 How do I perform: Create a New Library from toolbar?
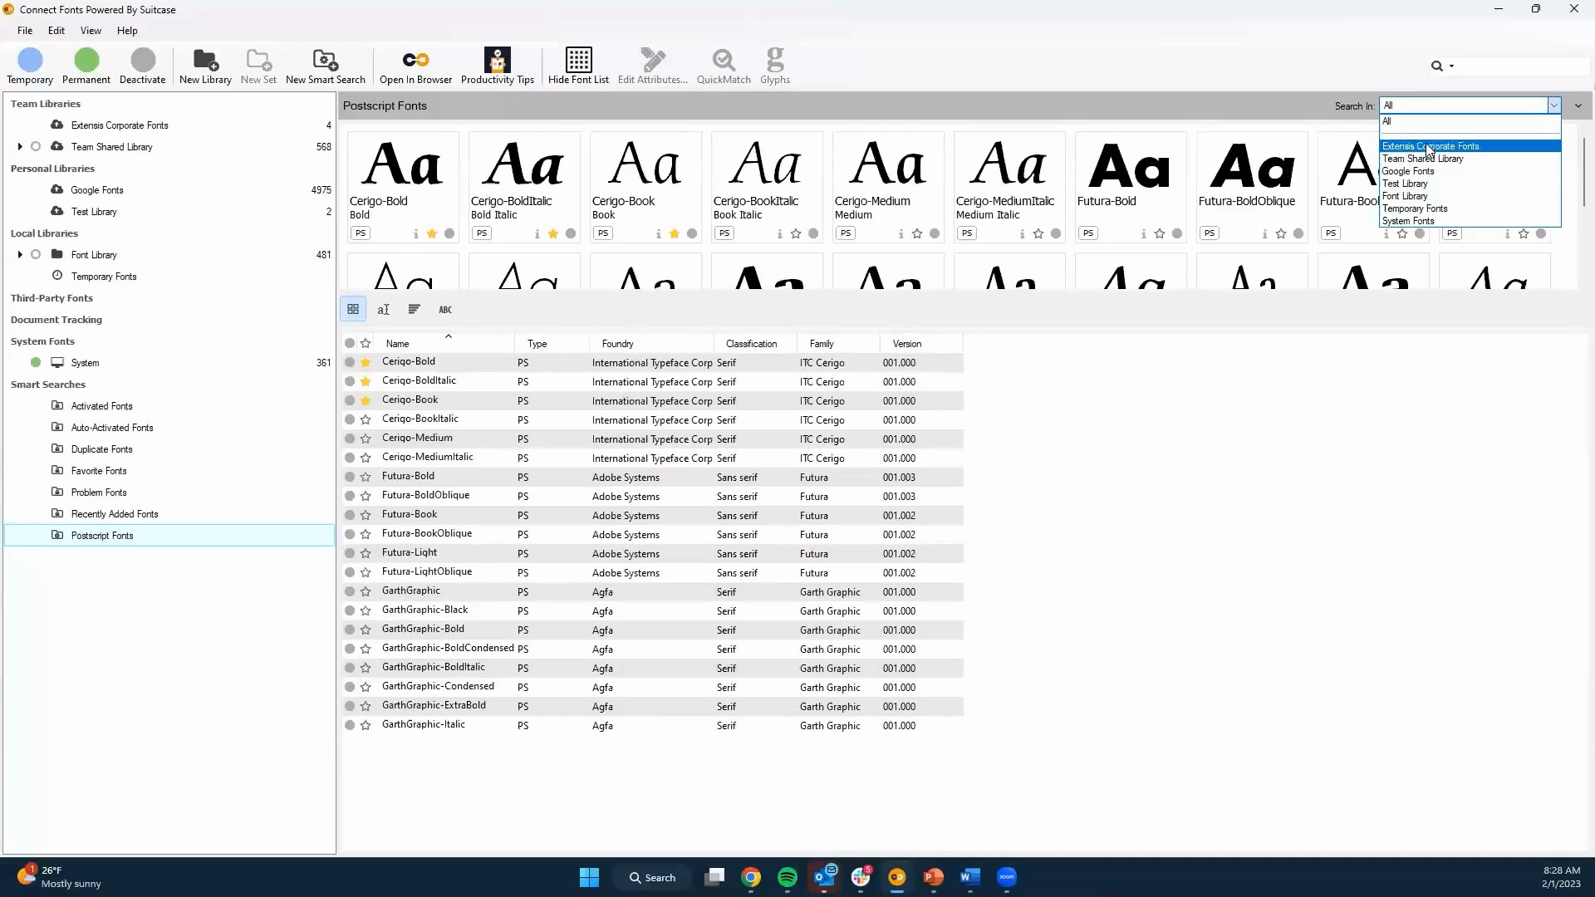coord(205,61)
